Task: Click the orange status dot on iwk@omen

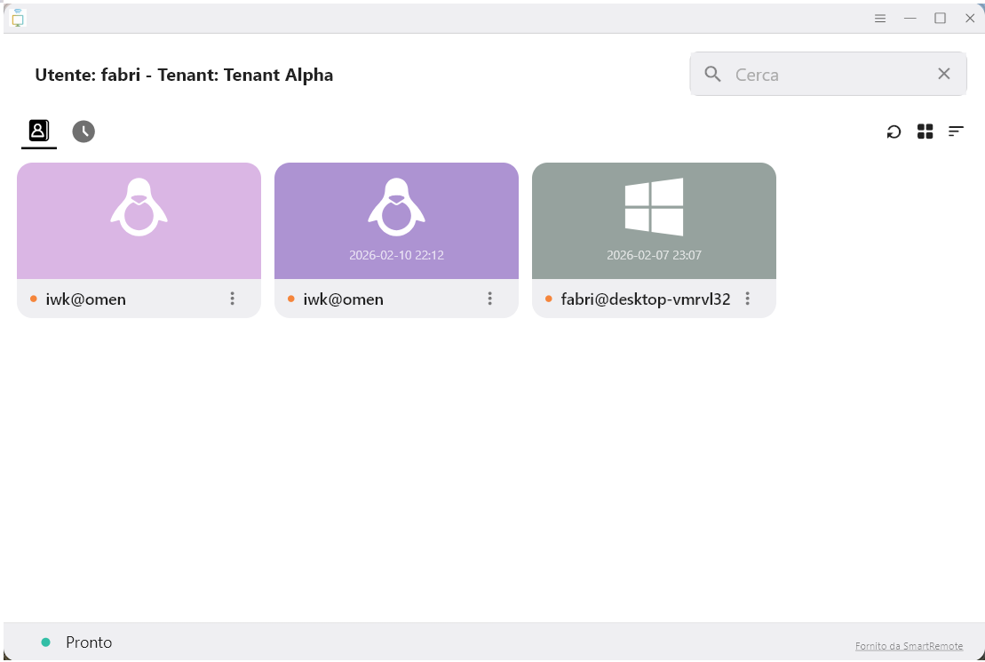Action: pos(34,299)
